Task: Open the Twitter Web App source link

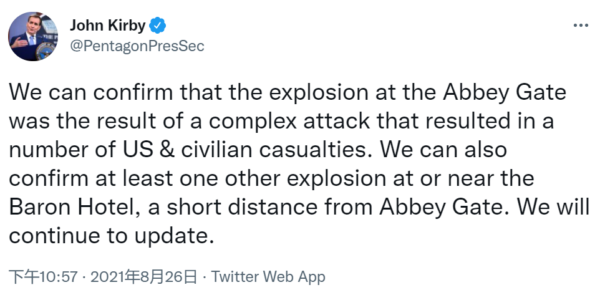Action: [268, 277]
